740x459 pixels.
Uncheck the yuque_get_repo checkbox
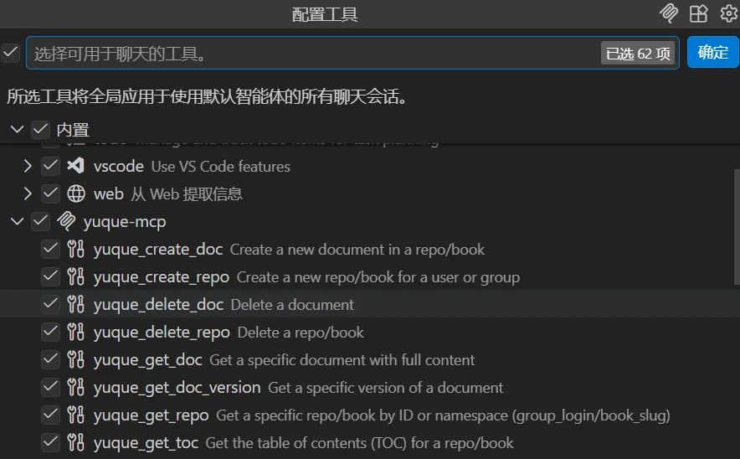tap(50, 415)
